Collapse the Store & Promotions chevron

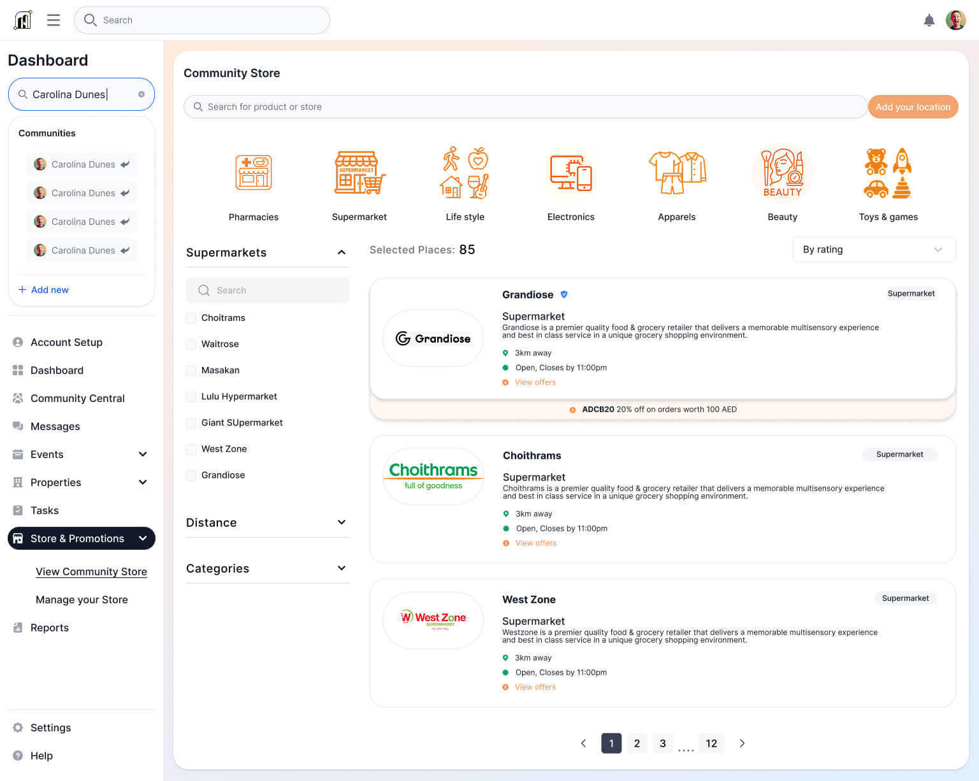pos(143,538)
